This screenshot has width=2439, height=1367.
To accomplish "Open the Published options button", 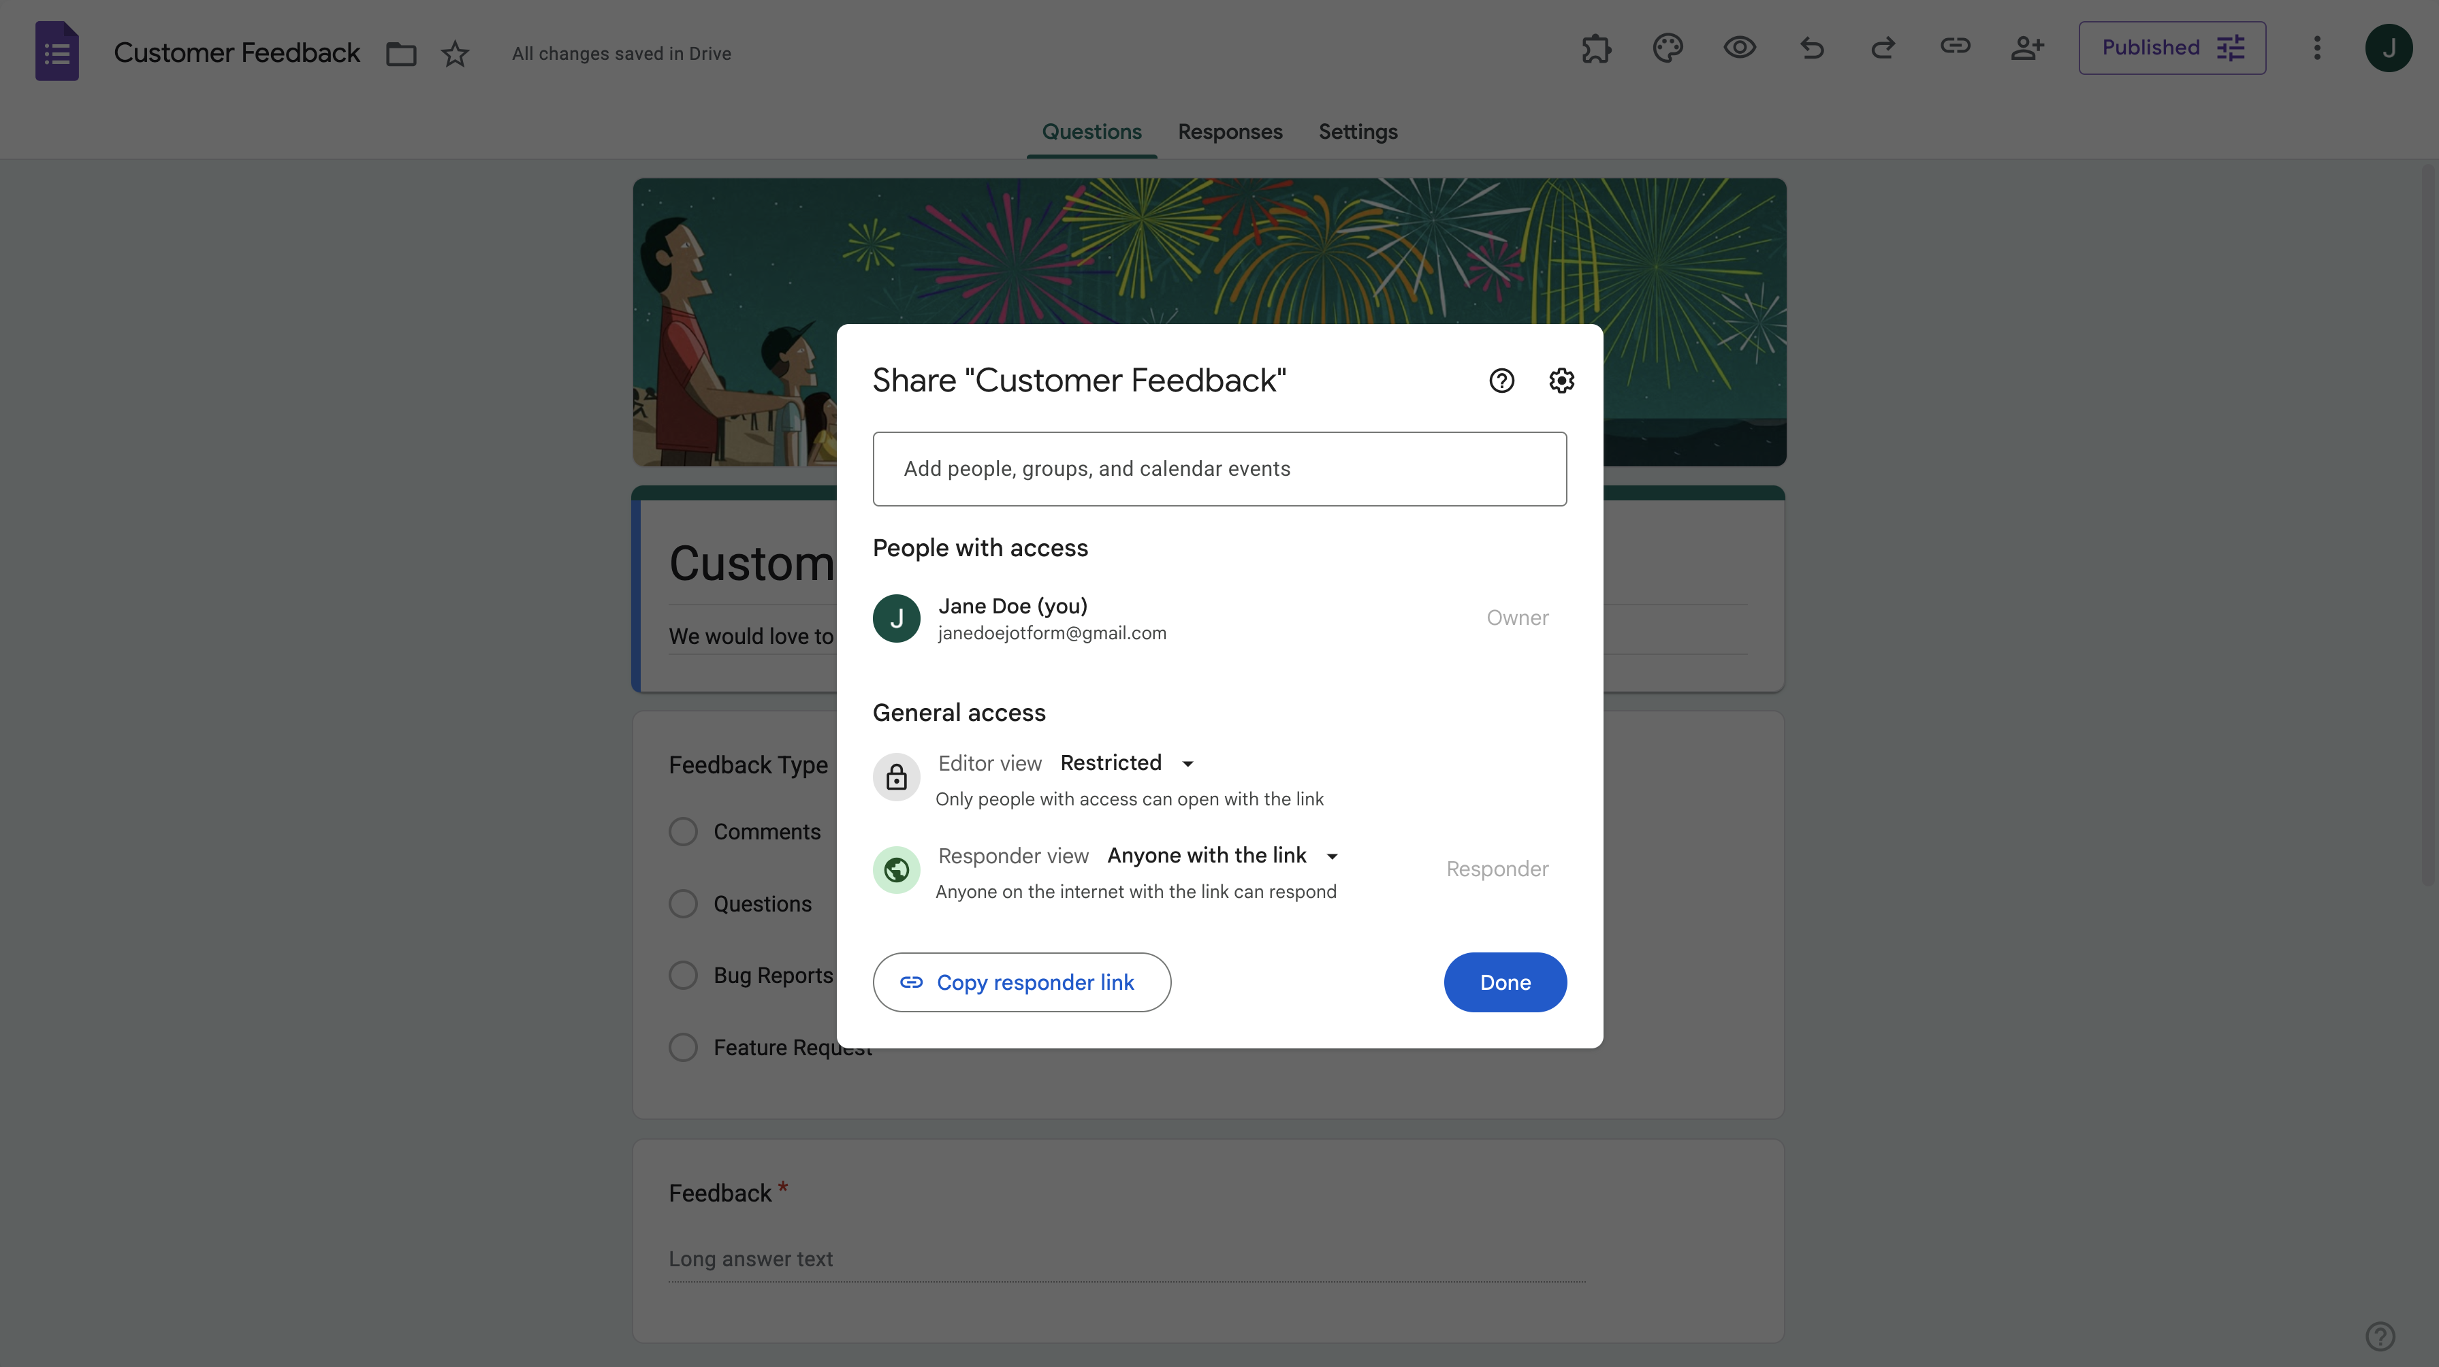I will [2171, 48].
